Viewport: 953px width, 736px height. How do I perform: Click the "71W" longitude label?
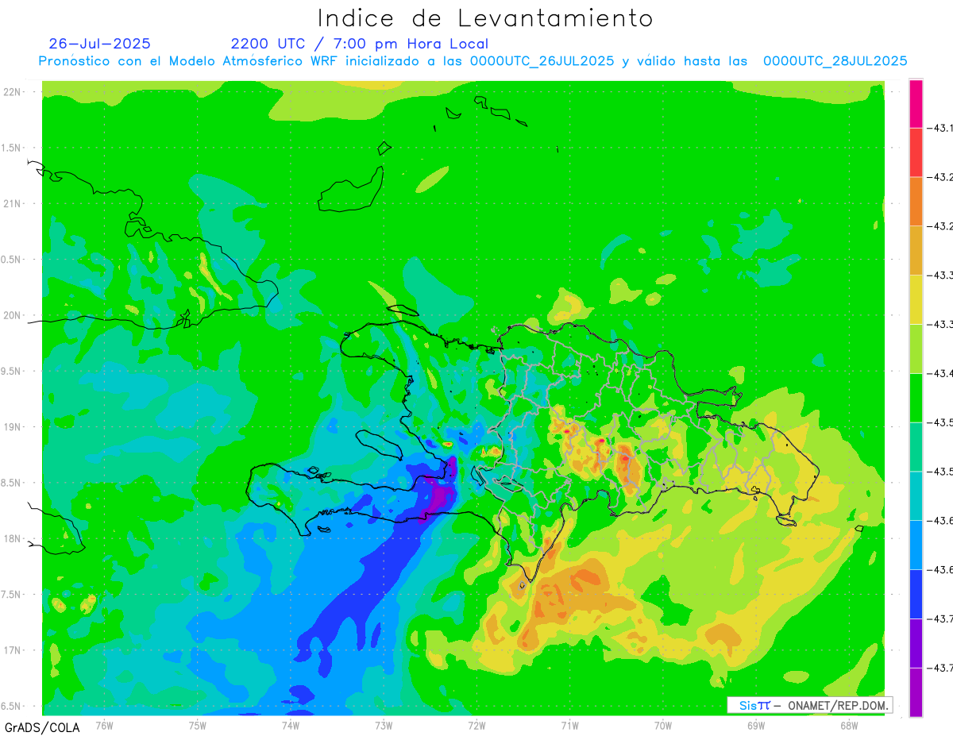click(569, 725)
